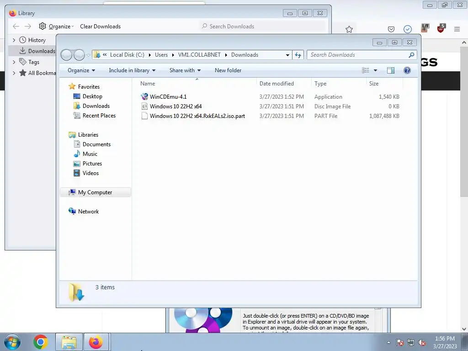Click the Save to Pocket icon
The height and width of the screenshot is (351, 468).
pyautogui.click(x=391, y=29)
